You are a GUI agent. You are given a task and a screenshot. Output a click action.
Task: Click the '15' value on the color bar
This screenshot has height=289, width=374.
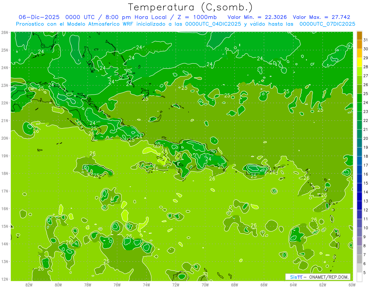click(366, 183)
